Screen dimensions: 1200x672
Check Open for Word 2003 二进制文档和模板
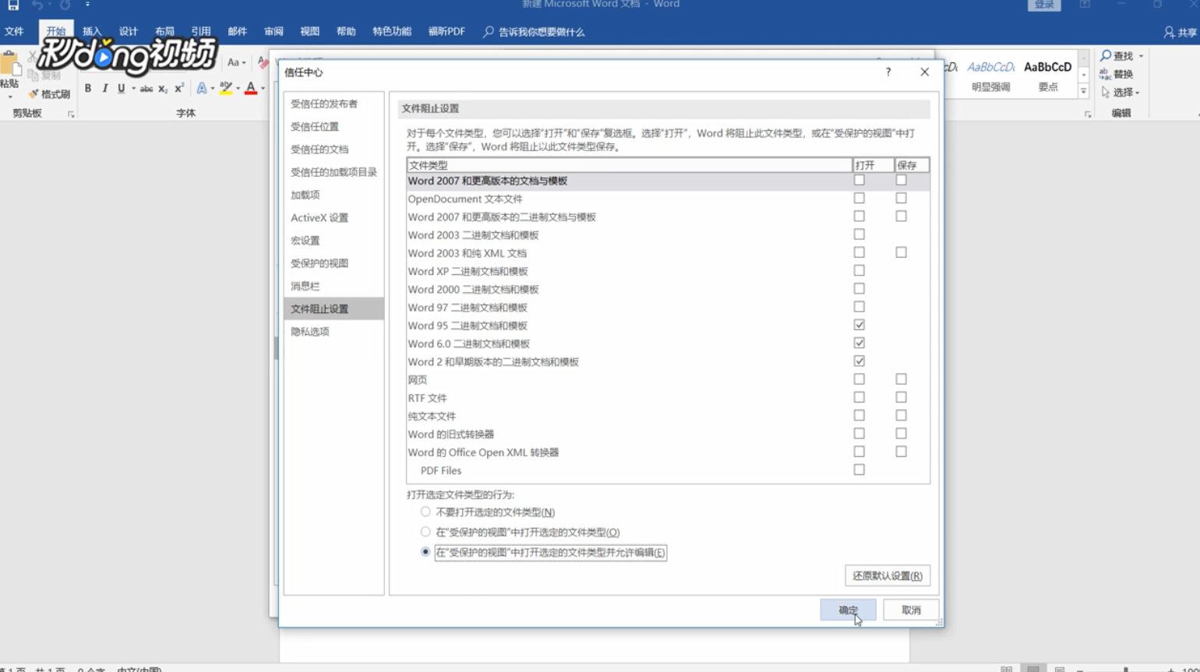point(859,234)
